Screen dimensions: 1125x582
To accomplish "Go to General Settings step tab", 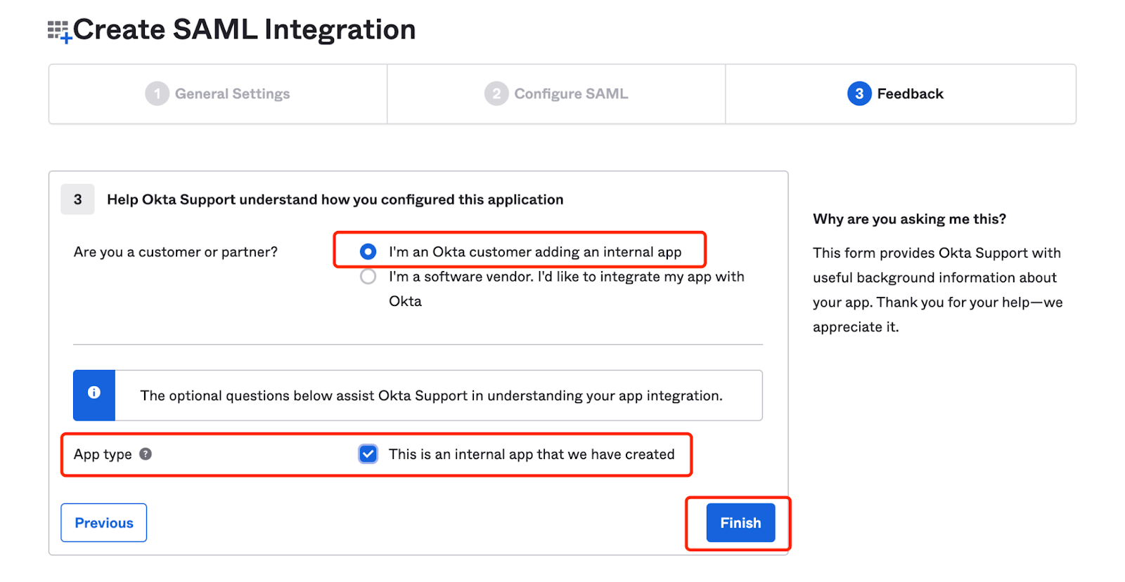I will coord(218,94).
